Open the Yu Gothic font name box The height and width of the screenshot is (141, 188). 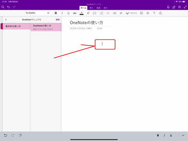click(34, 13)
